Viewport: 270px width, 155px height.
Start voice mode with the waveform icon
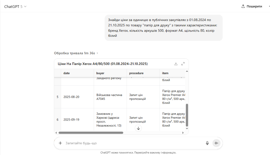point(216,143)
